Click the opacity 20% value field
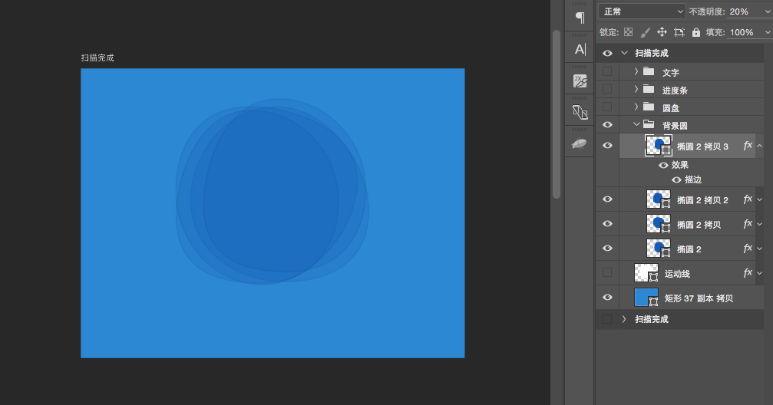 745,12
